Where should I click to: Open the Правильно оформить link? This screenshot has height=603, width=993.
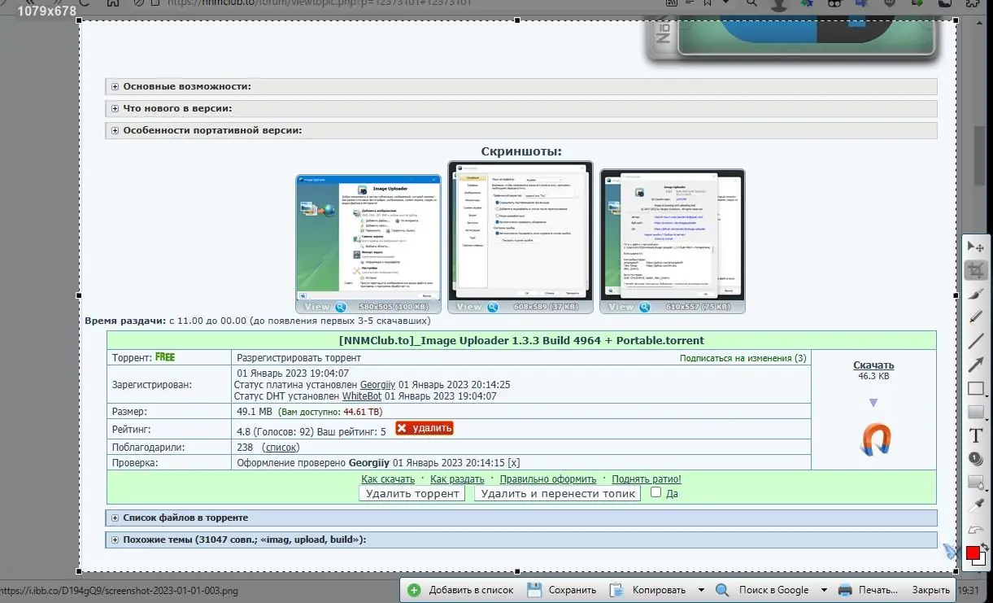point(548,479)
